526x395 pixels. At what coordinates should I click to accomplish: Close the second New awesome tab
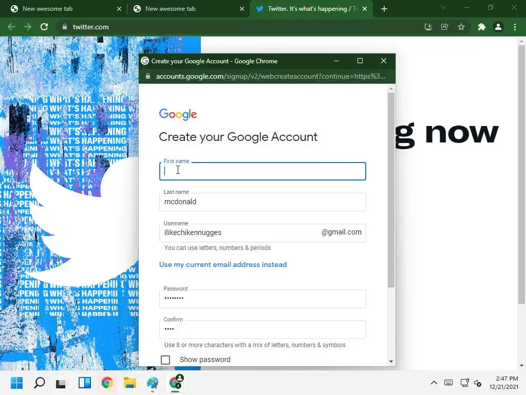coord(242,9)
